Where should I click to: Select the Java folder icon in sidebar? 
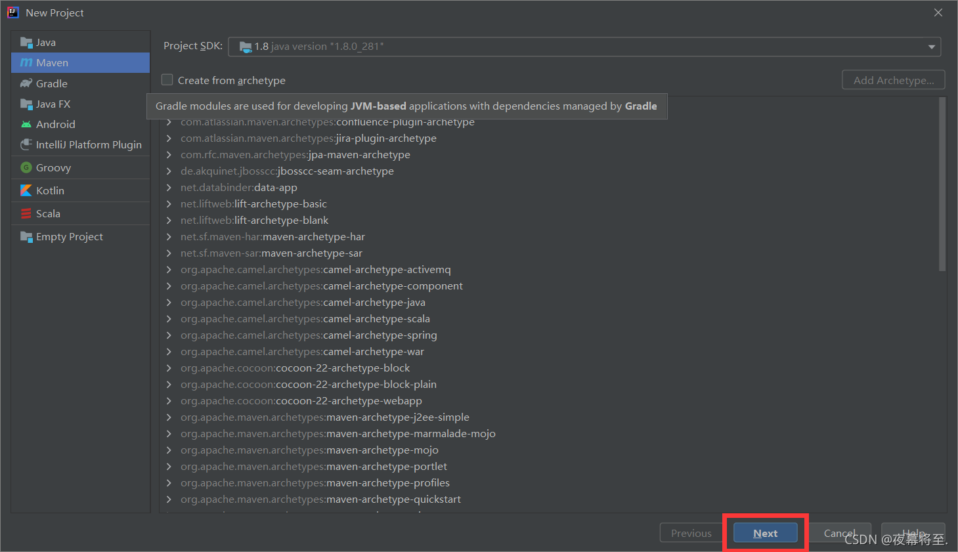click(x=26, y=43)
